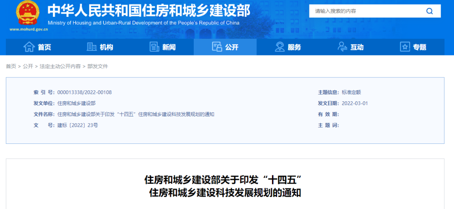Click the building icon beside 机构
This screenshot has height=209, width=454.
click(92, 47)
